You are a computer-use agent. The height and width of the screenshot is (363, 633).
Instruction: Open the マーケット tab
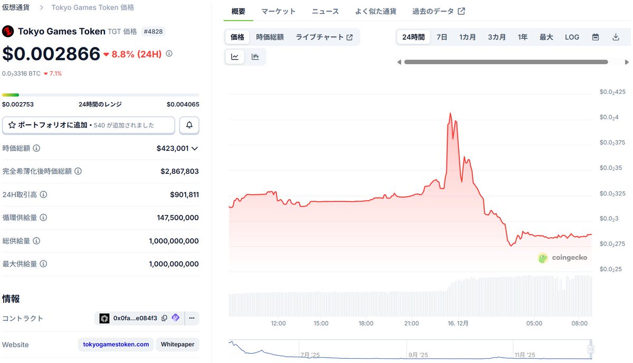(x=279, y=11)
